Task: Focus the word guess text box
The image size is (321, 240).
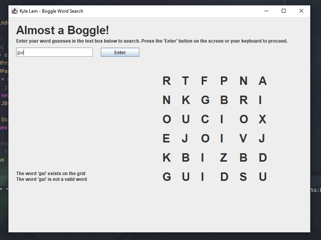Action: (x=54, y=52)
